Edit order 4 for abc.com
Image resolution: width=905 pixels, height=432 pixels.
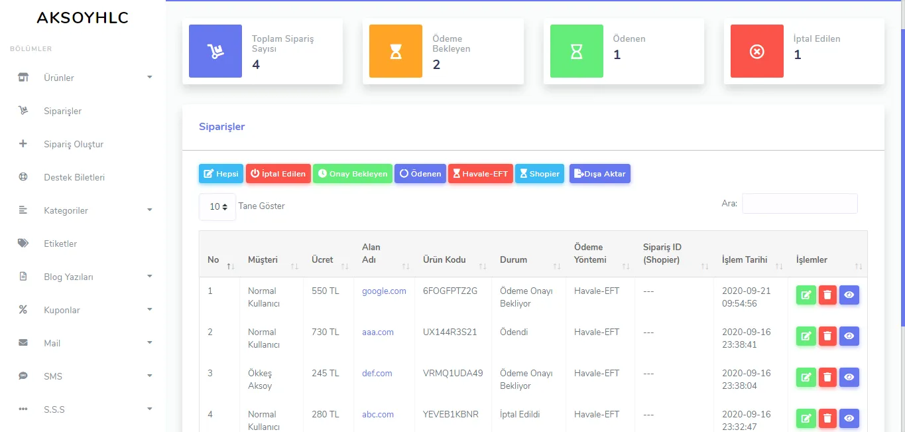tap(806, 419)
